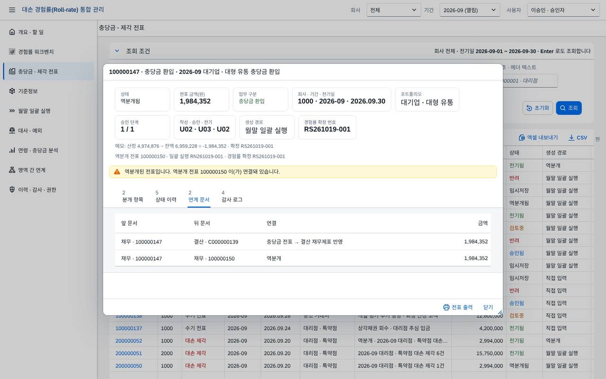Select the 연계 문서 tab
The image size is (606, 379).
pyautogui.click(x=199, y=197)
